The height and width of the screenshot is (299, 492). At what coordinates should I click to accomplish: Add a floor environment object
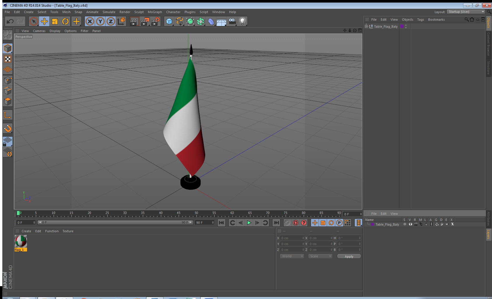tap(222, 21)
